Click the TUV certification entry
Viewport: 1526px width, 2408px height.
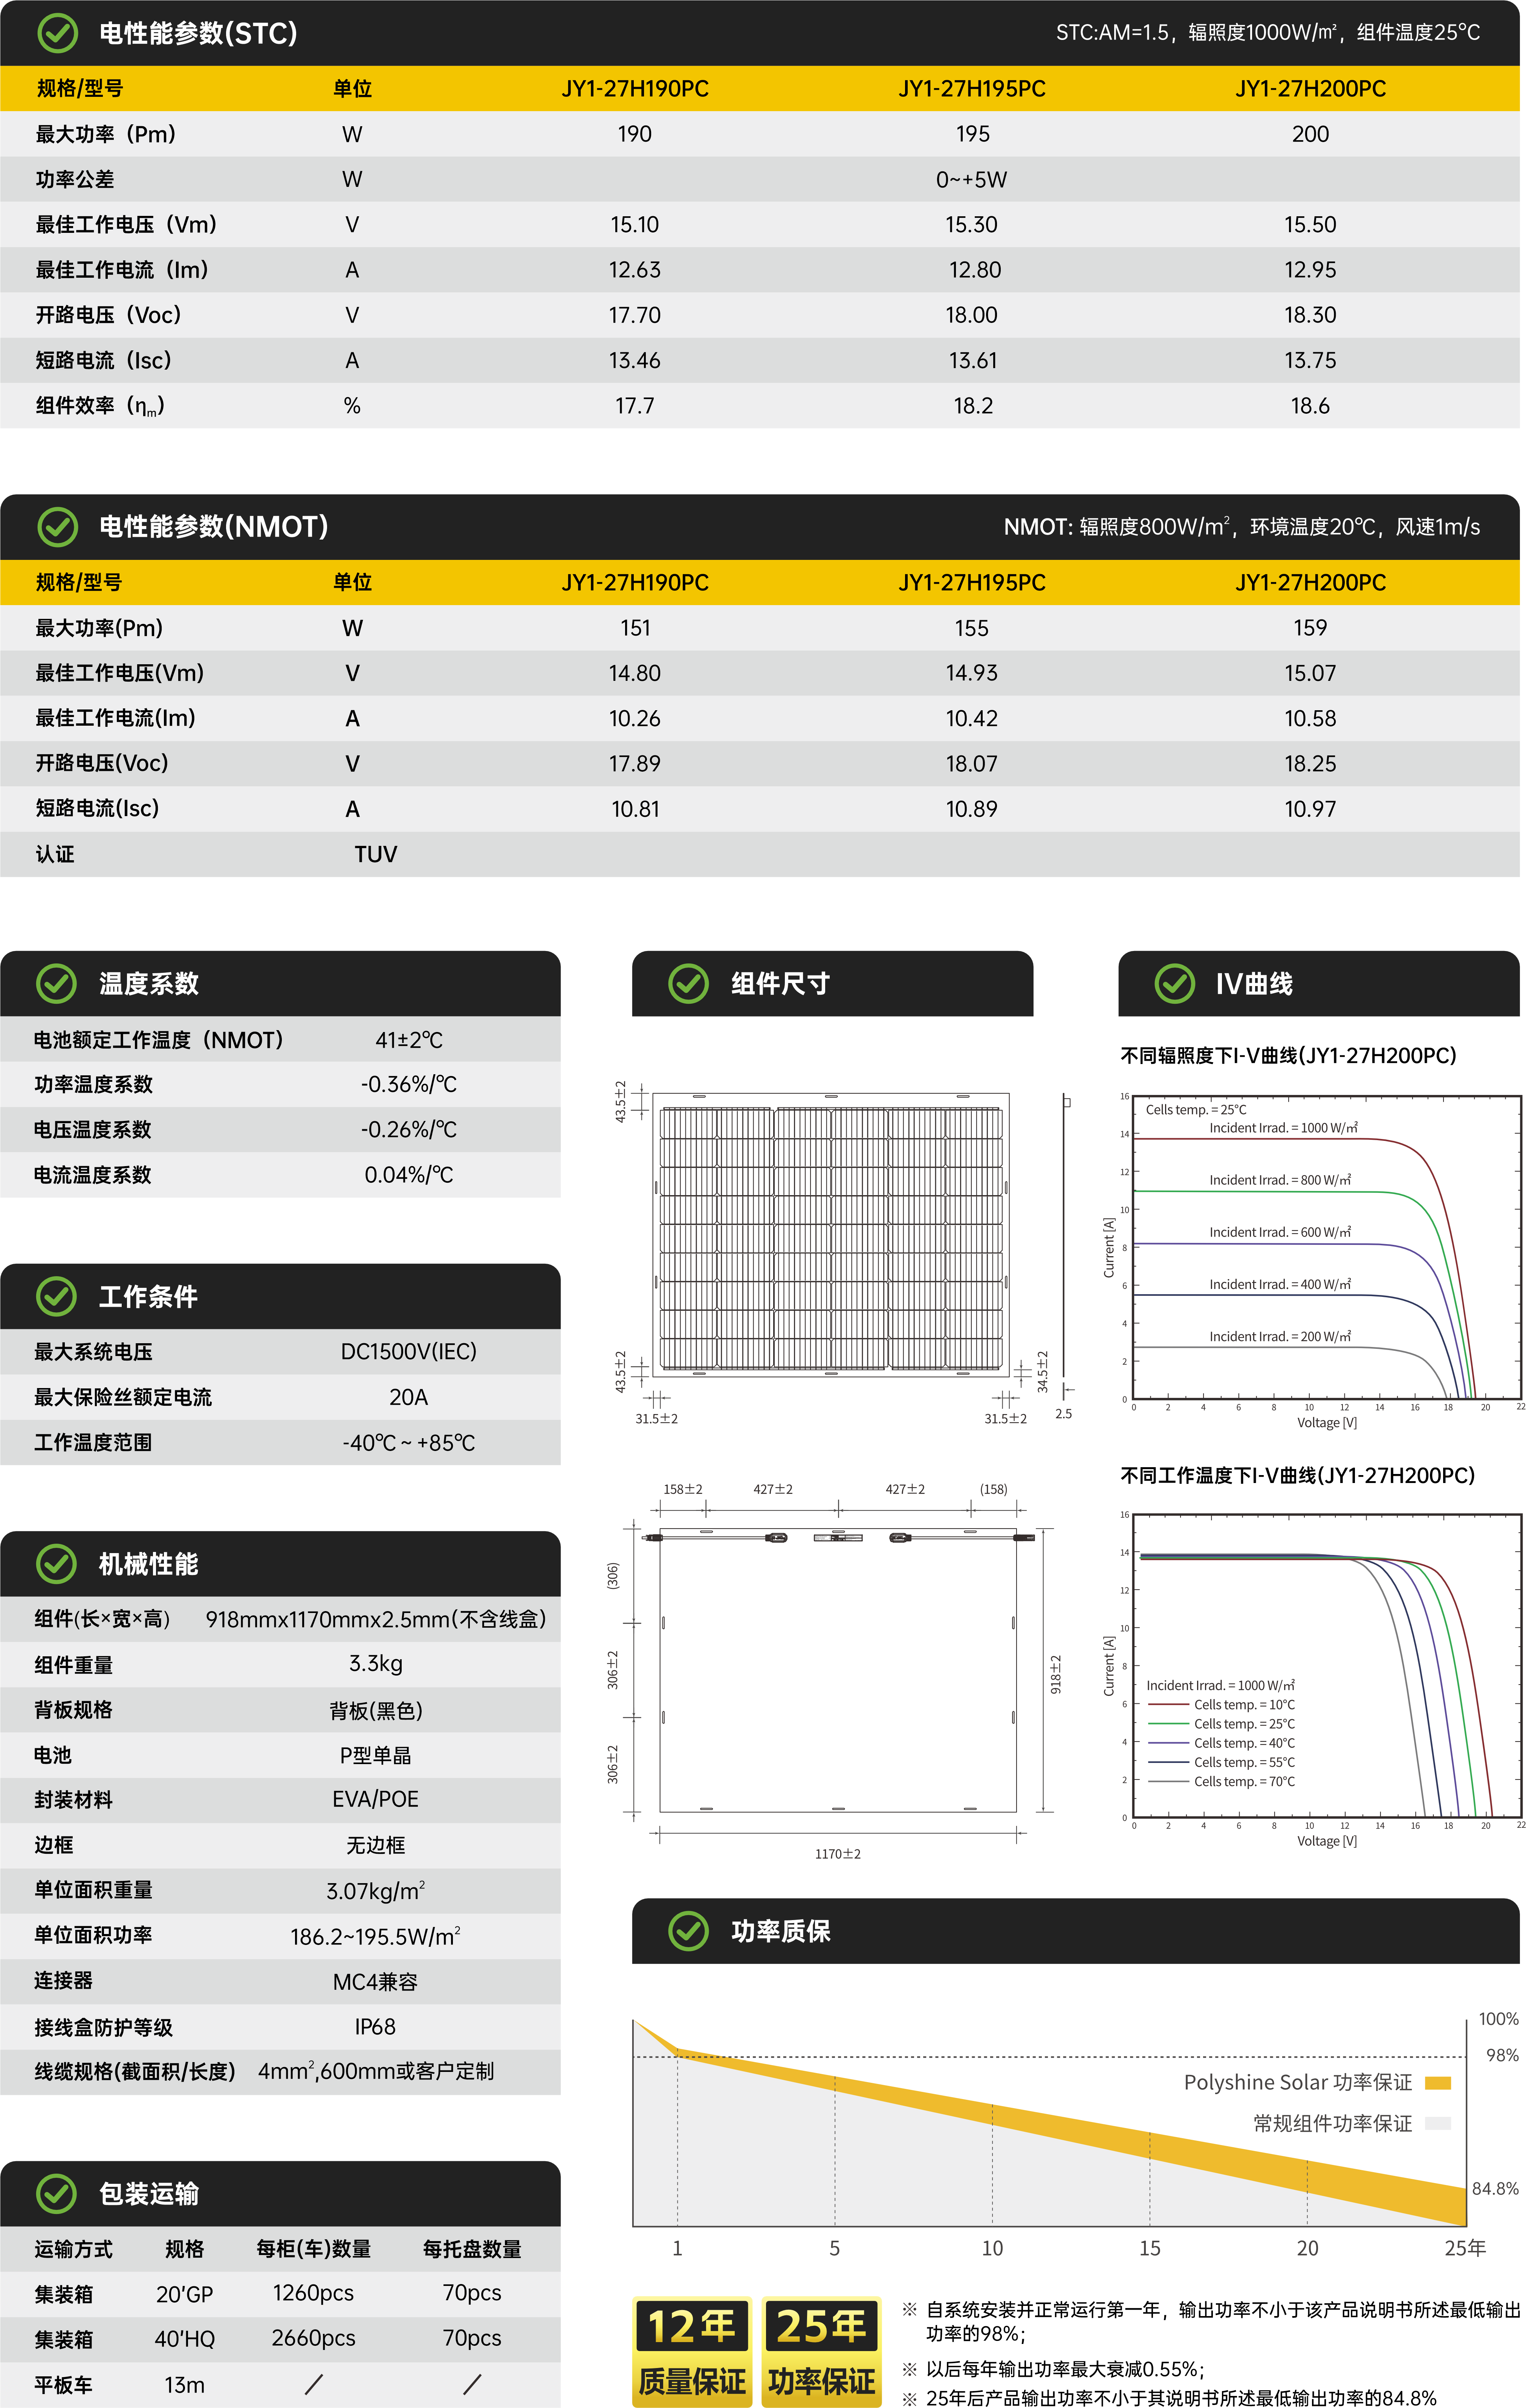(x=376, y=854)
